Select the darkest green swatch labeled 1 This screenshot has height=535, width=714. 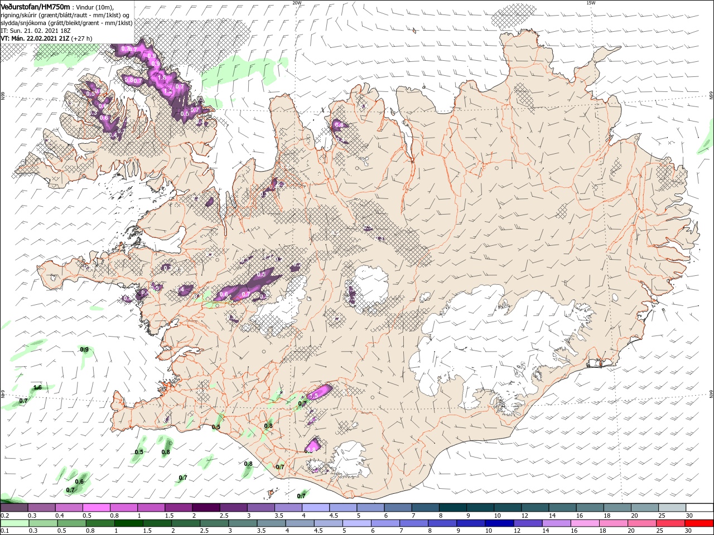pyautogui.click(x=128, y=523)
